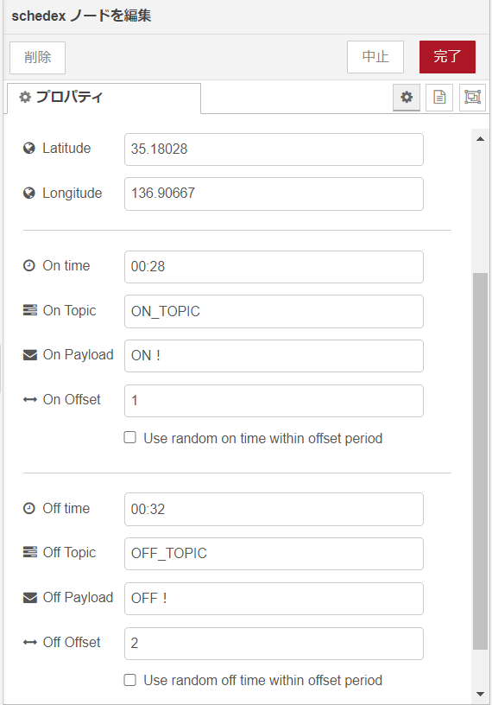Focus the Off Payload input field
Screen dimensions: 492x705
274,599
